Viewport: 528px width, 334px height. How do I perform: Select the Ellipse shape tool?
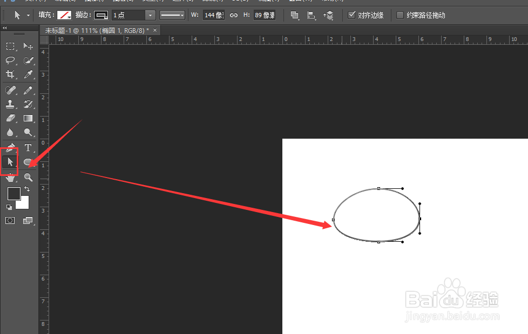(x=28, y=162)
